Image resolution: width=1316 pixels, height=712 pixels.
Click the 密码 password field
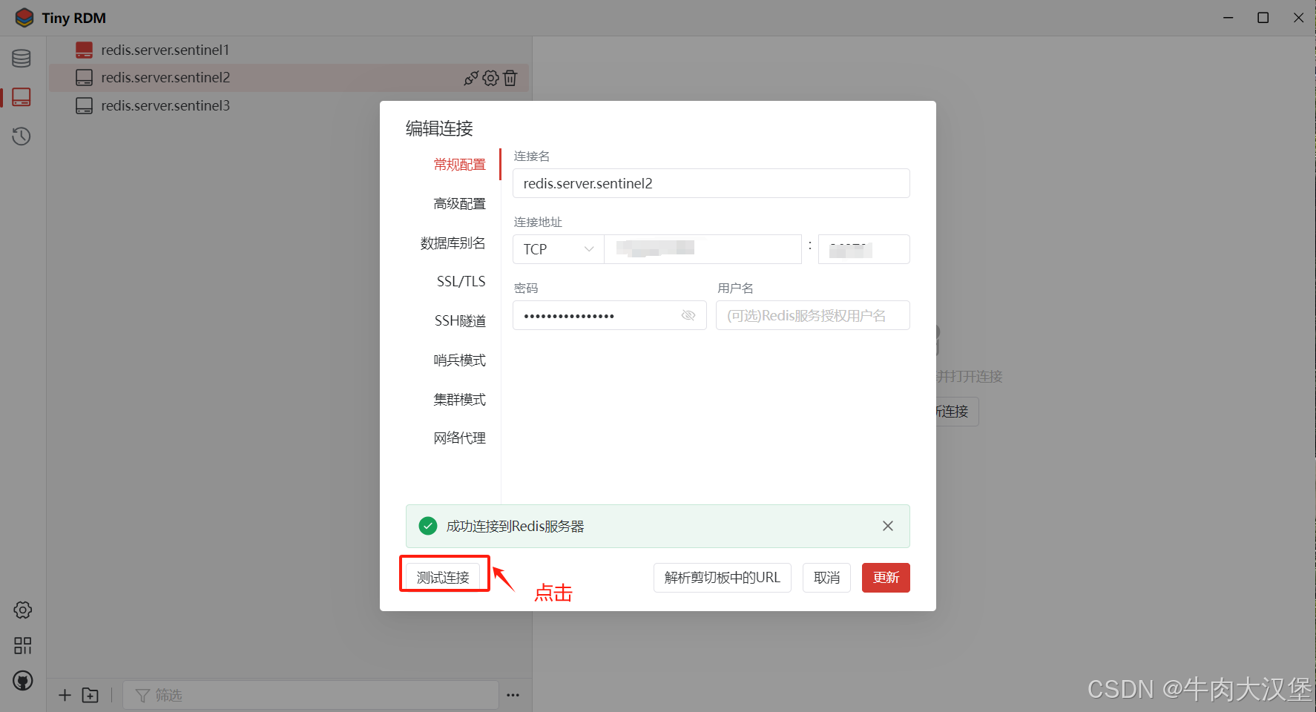coord(610,315)
